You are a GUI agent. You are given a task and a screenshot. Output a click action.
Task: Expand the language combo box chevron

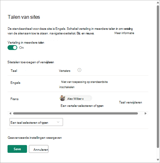click(x=58, y=122)
